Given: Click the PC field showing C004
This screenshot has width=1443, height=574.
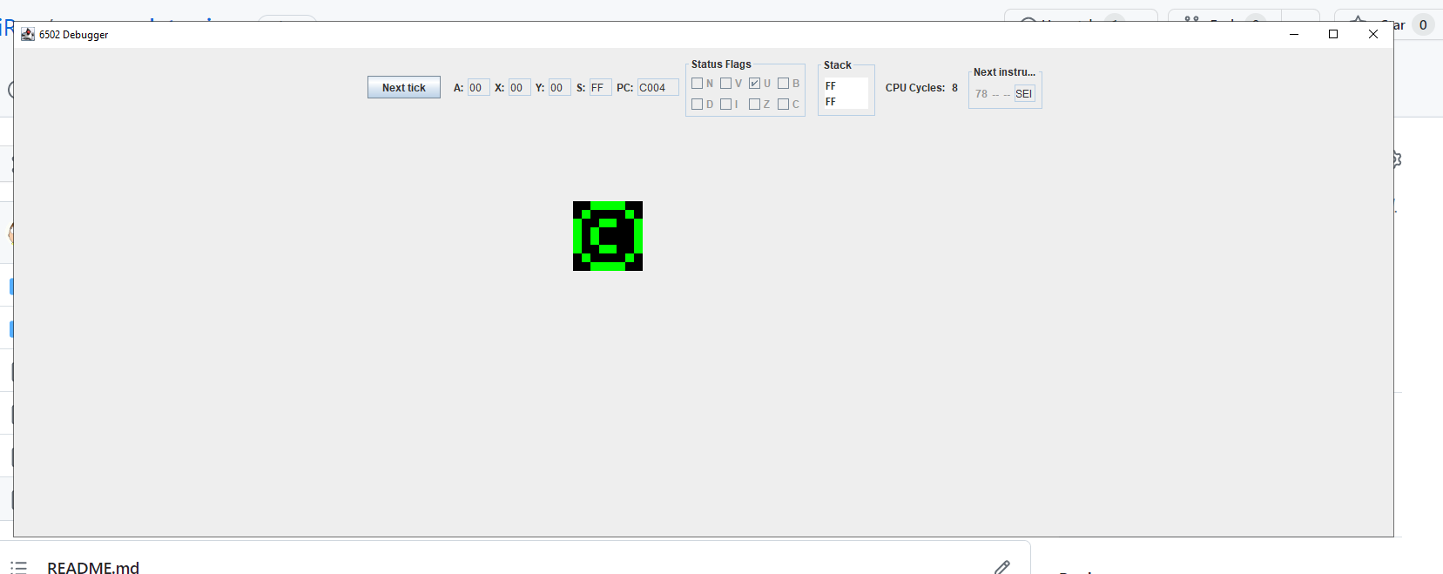Looking at the screenshot, I should [657, 87].
